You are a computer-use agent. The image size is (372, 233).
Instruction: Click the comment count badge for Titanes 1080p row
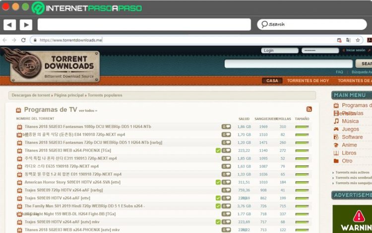(226, 127)
